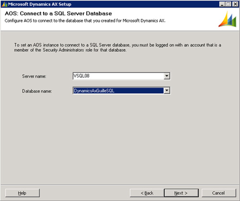Click the Dynamics AX icon in title bar

(x=4, y=4)
